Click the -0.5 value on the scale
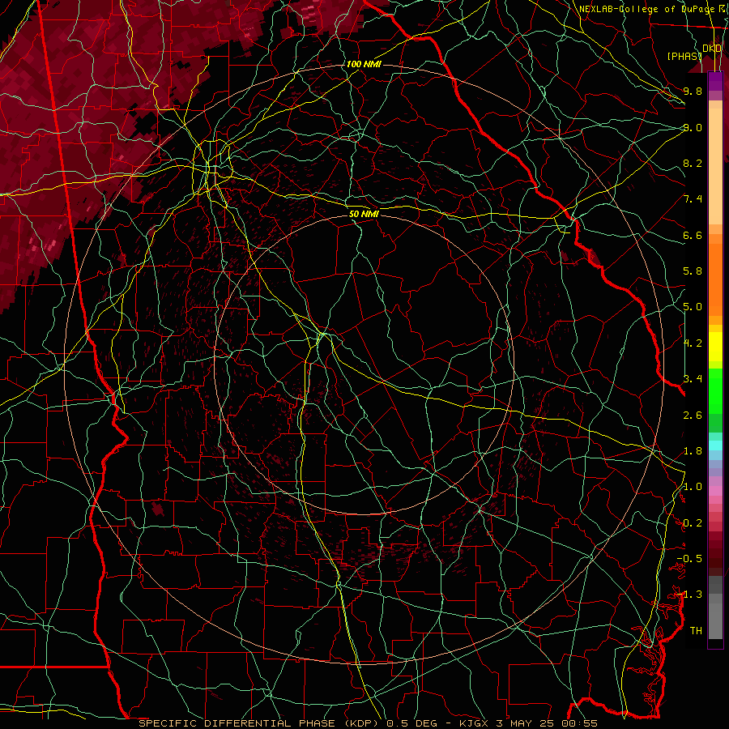729x729 pixels. pos(689,559)
